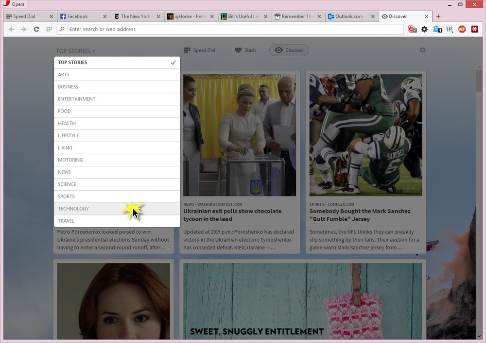
Task: Switch to Remember The Milk tab
Action: pyautogui.click(x=298, y=16)
